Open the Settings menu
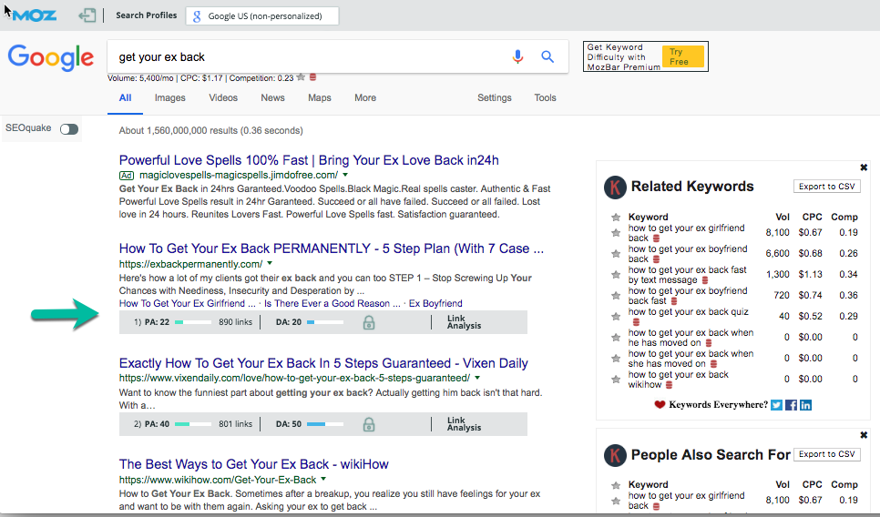Viewport: 880px width, 517px height. (x=495, y=97)
